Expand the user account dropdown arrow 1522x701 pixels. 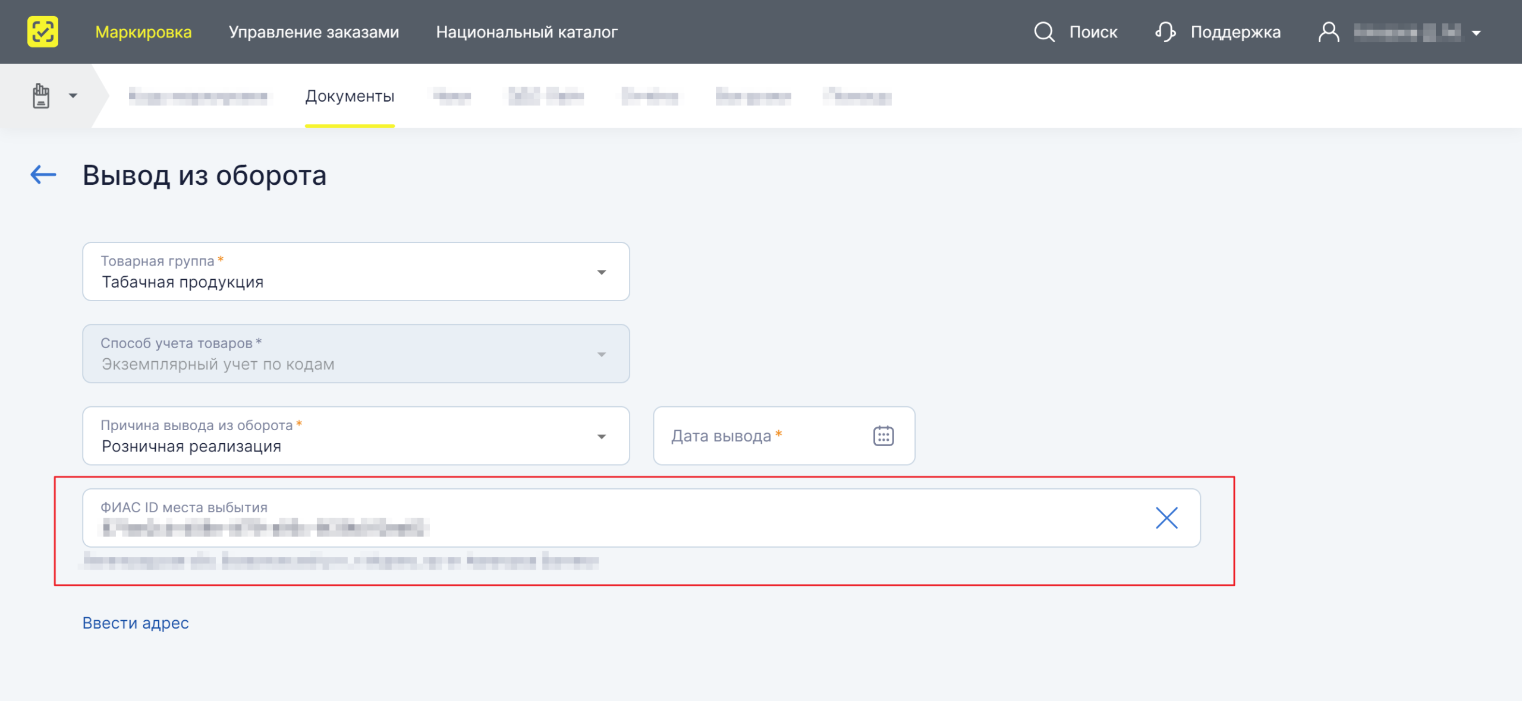1476,33
